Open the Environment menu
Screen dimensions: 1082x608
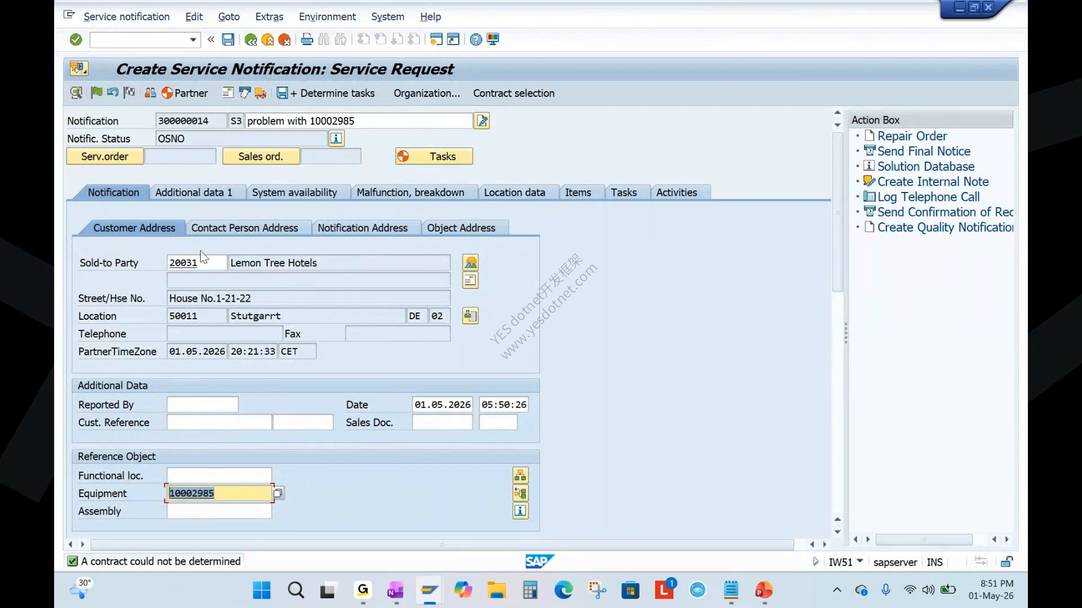point(327,17)
